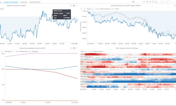Click the timestamped document icon in top toolbar
This screenshot has height=106, width=176.
coord(150,2)
